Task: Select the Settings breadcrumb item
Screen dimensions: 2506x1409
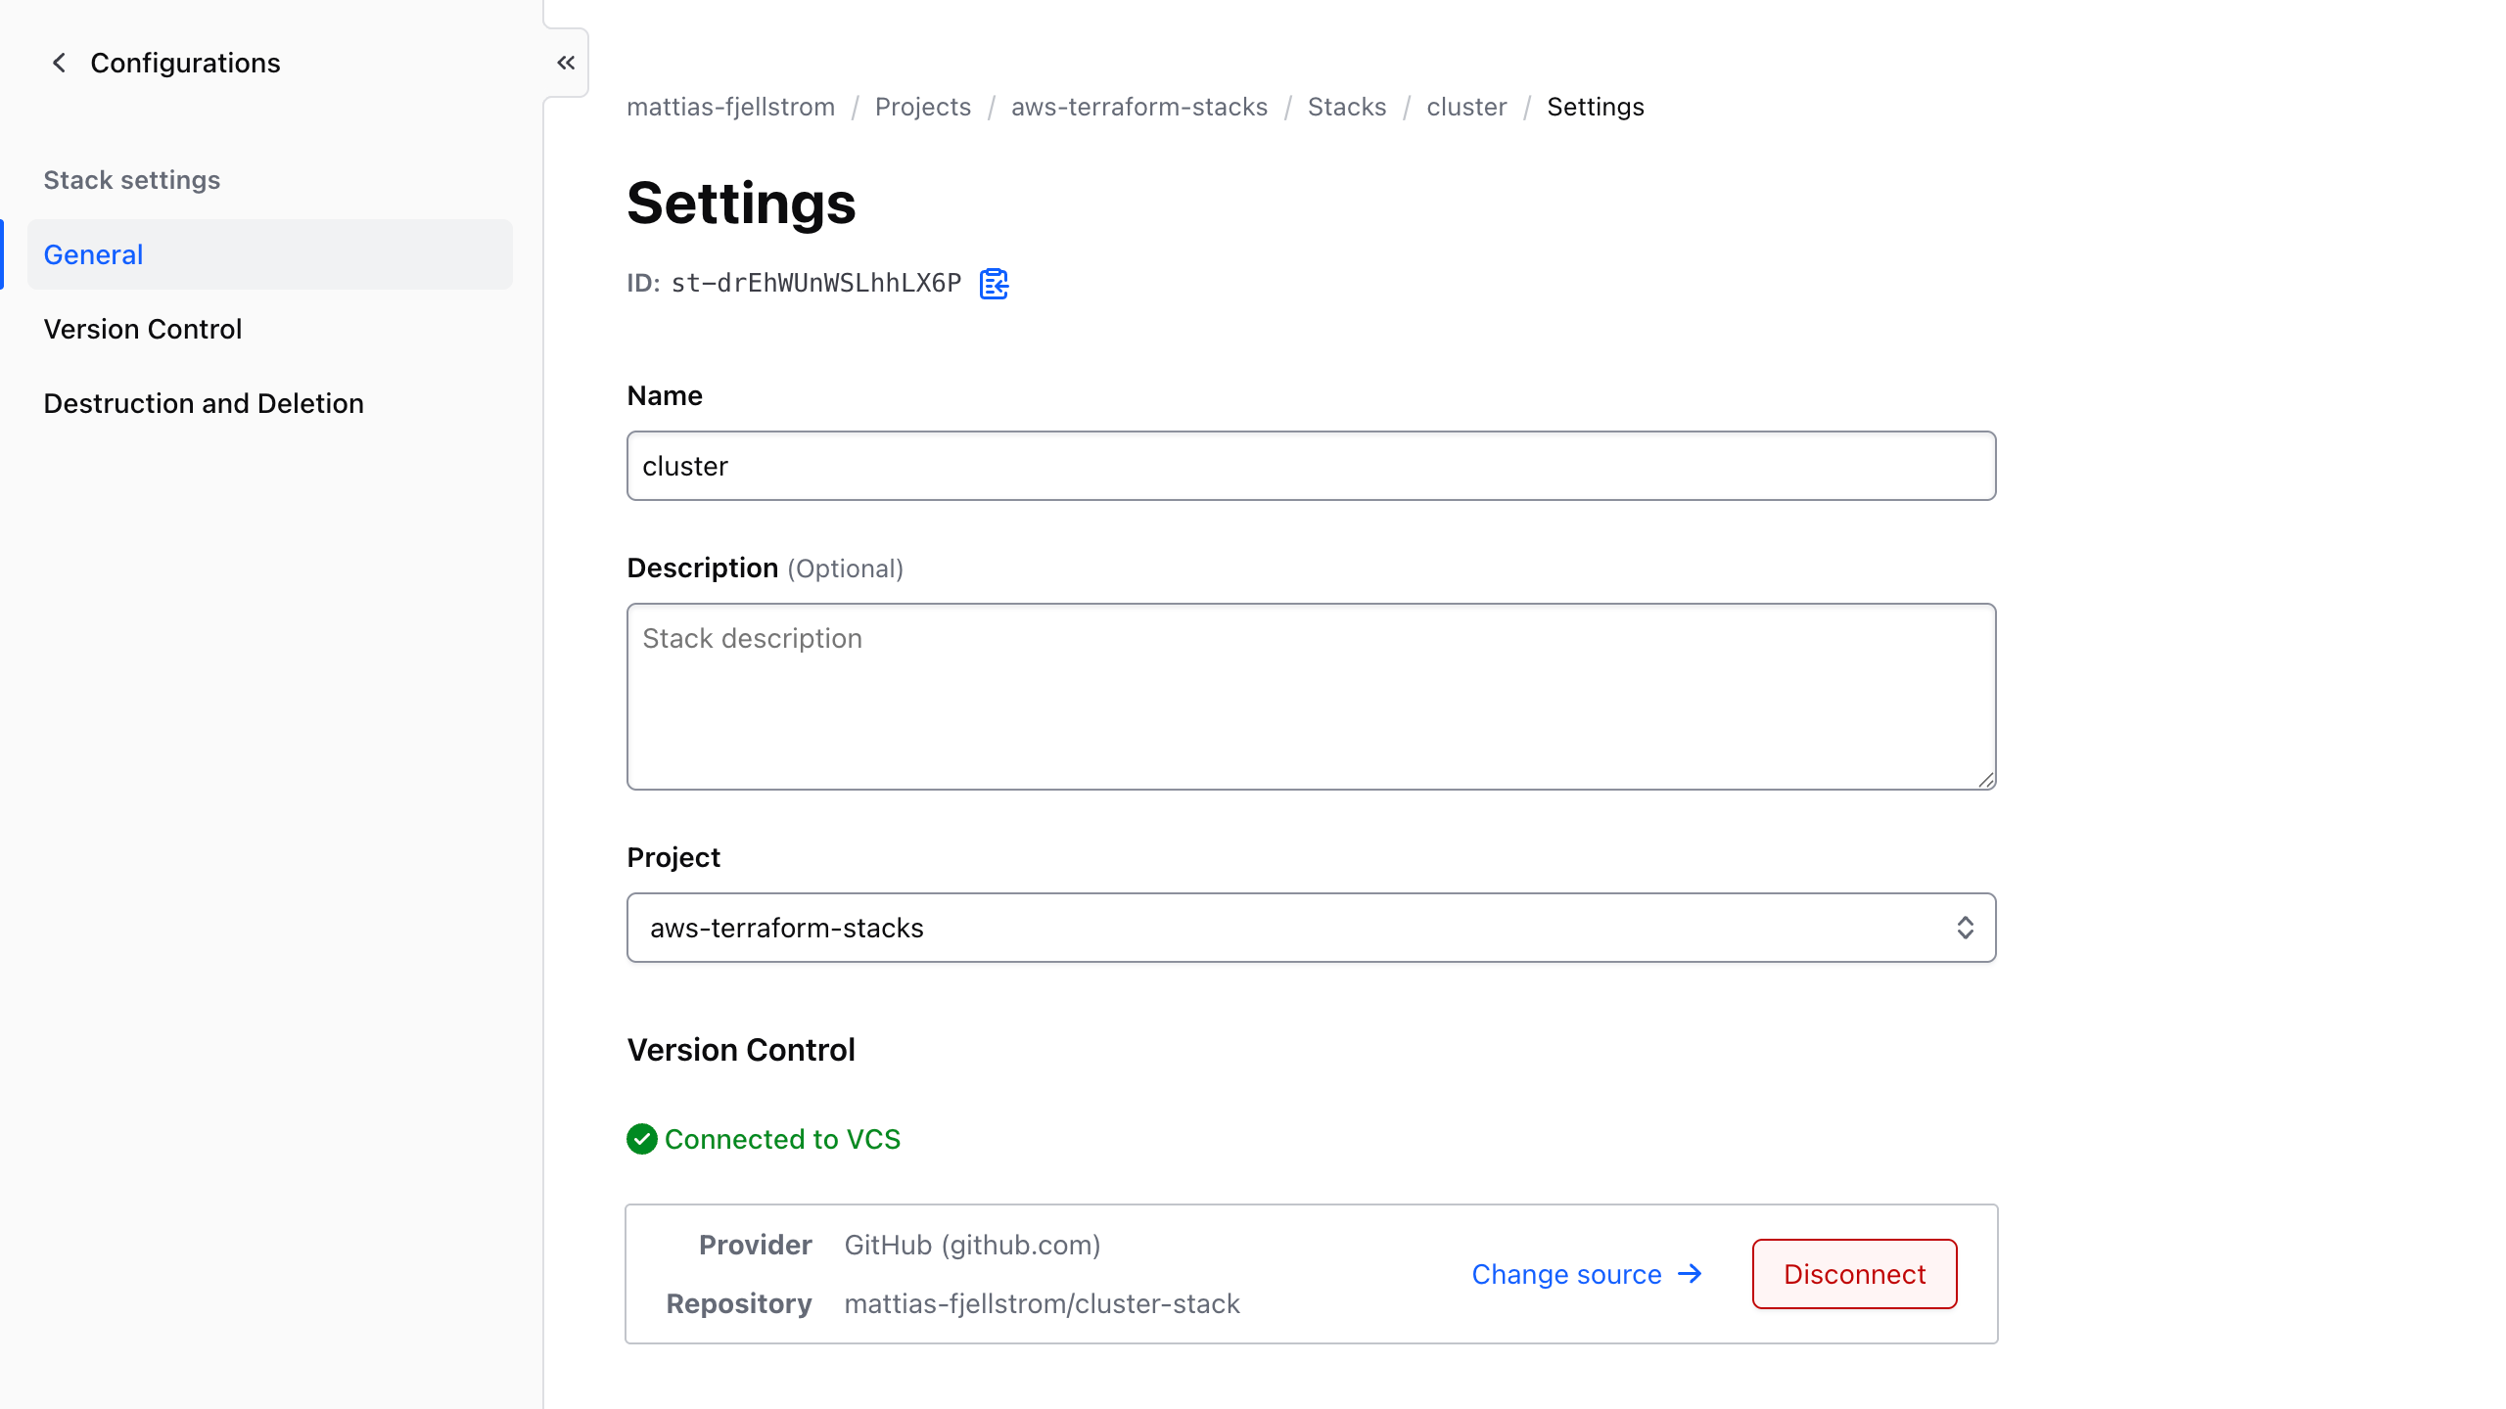Action: pos(1595,107)
